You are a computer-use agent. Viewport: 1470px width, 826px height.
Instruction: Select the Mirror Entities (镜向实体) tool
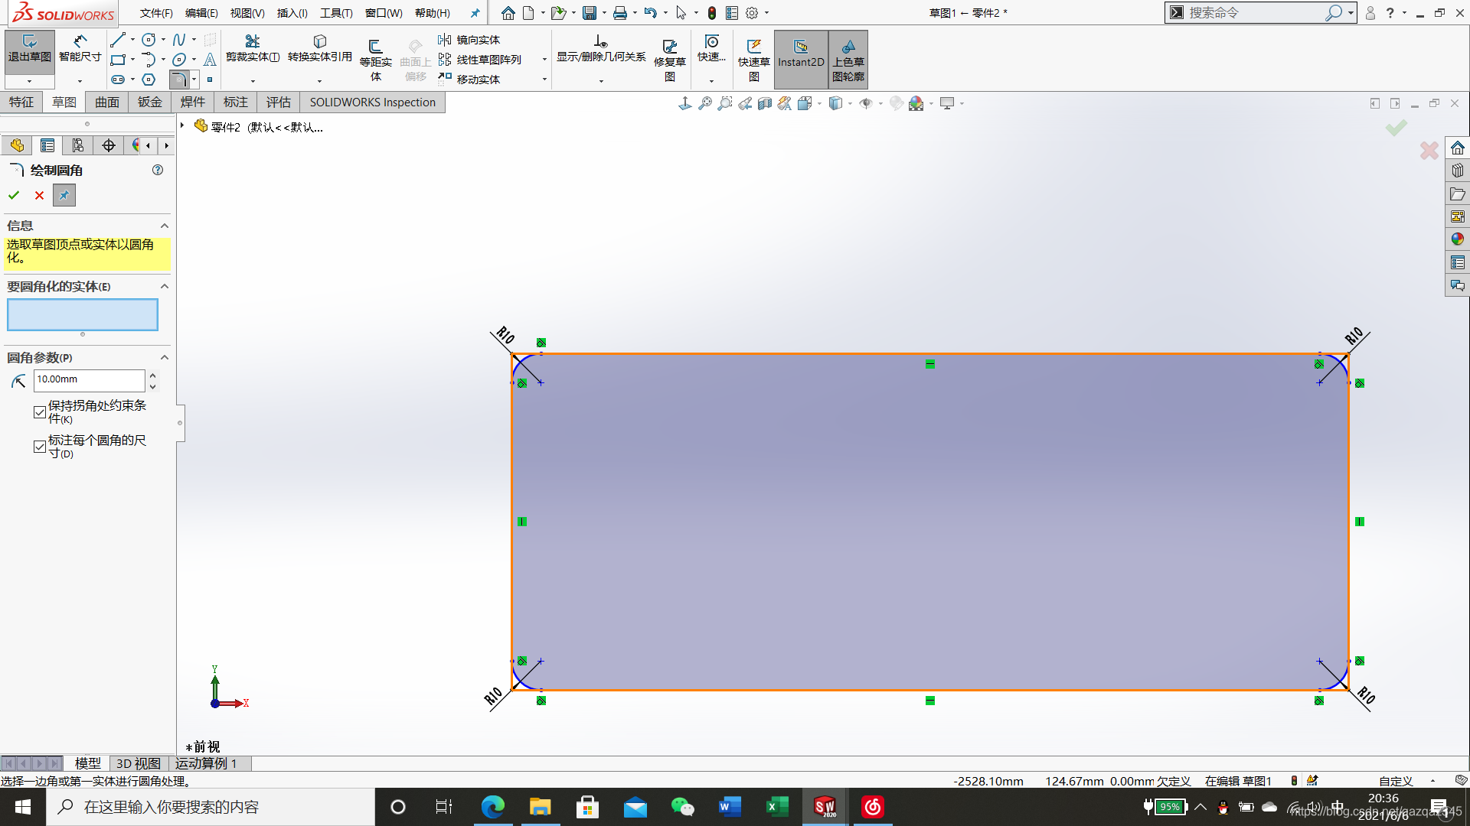[470, 40]
